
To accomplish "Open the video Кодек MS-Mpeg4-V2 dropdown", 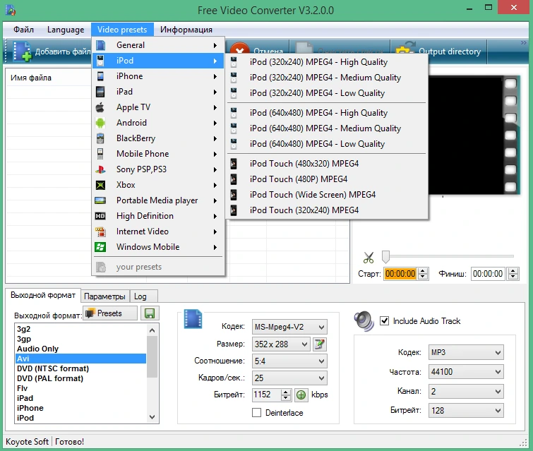I will [x=289, y=327].
